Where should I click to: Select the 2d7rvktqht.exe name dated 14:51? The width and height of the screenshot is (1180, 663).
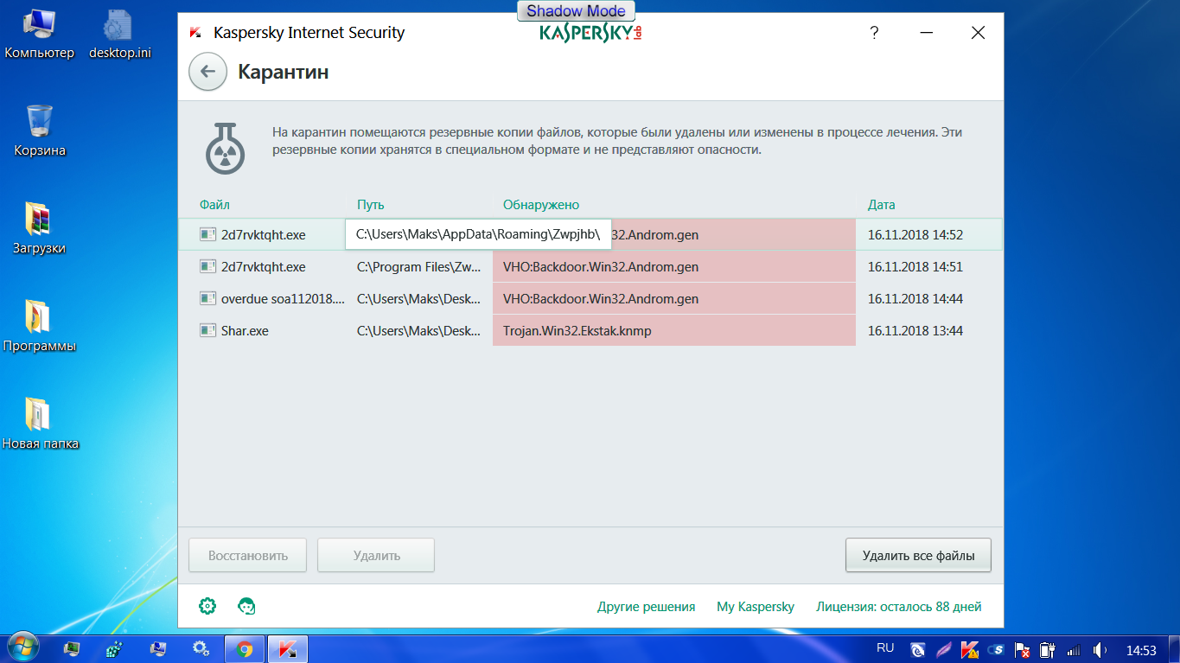point(264,267)
